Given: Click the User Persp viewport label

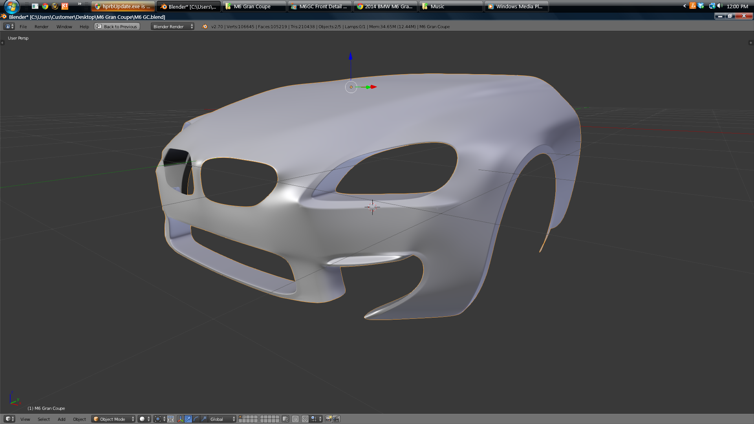Looking at the screenshot, I should pos(18,38).
